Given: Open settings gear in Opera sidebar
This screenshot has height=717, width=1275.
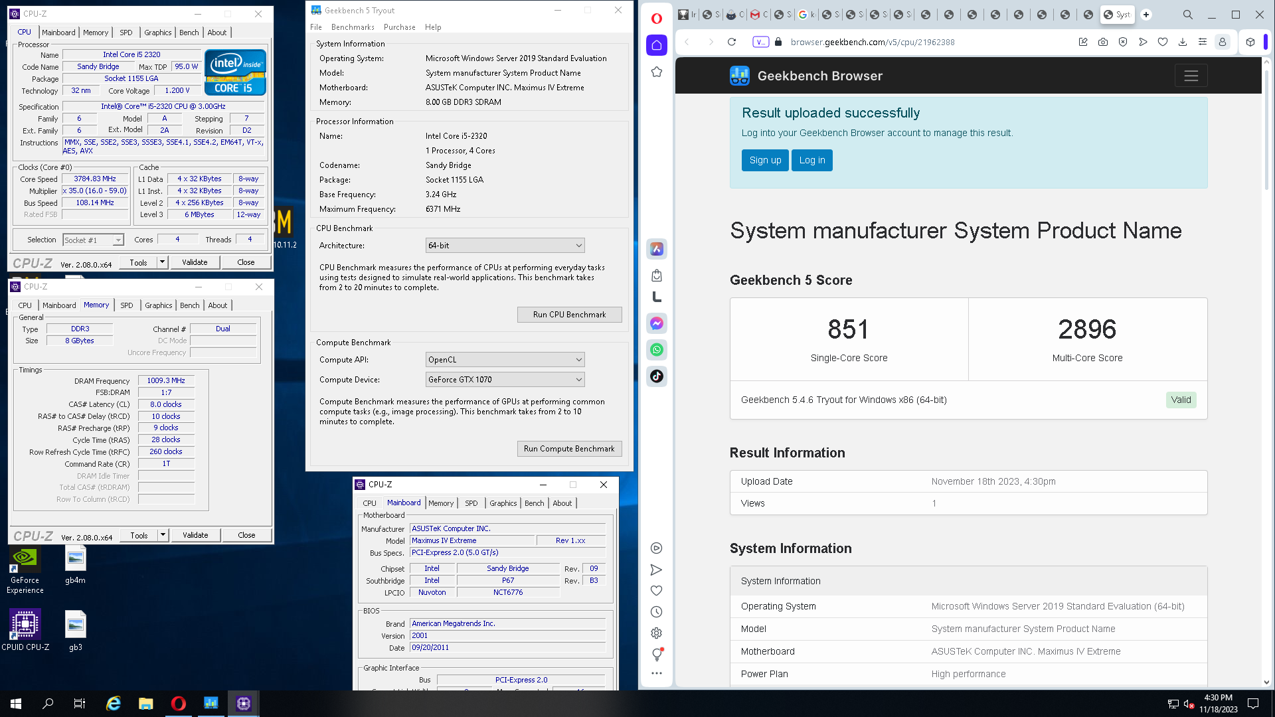Looking at the screenshot, I should [657, 633].
